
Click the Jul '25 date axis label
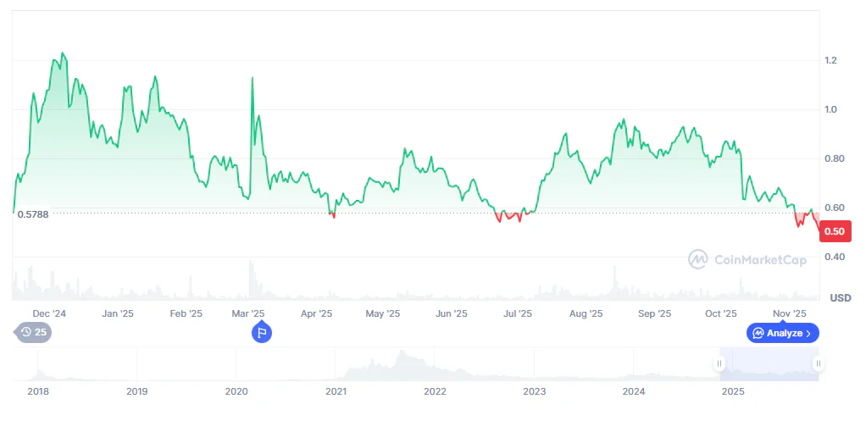click(518, 314)
